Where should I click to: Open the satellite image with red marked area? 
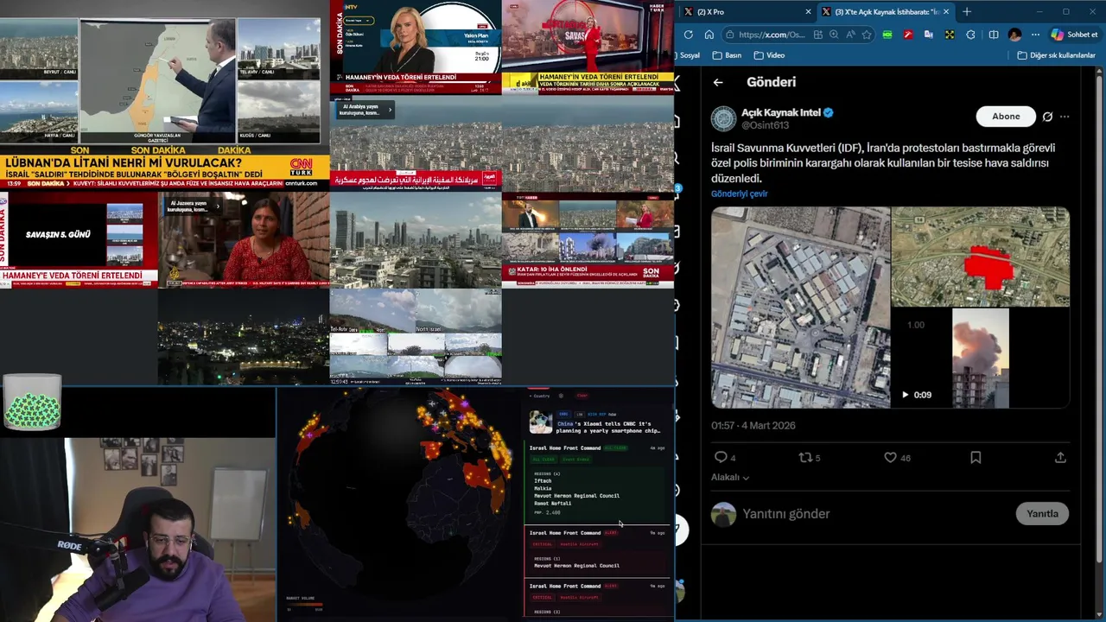click(x=981, y=257)
